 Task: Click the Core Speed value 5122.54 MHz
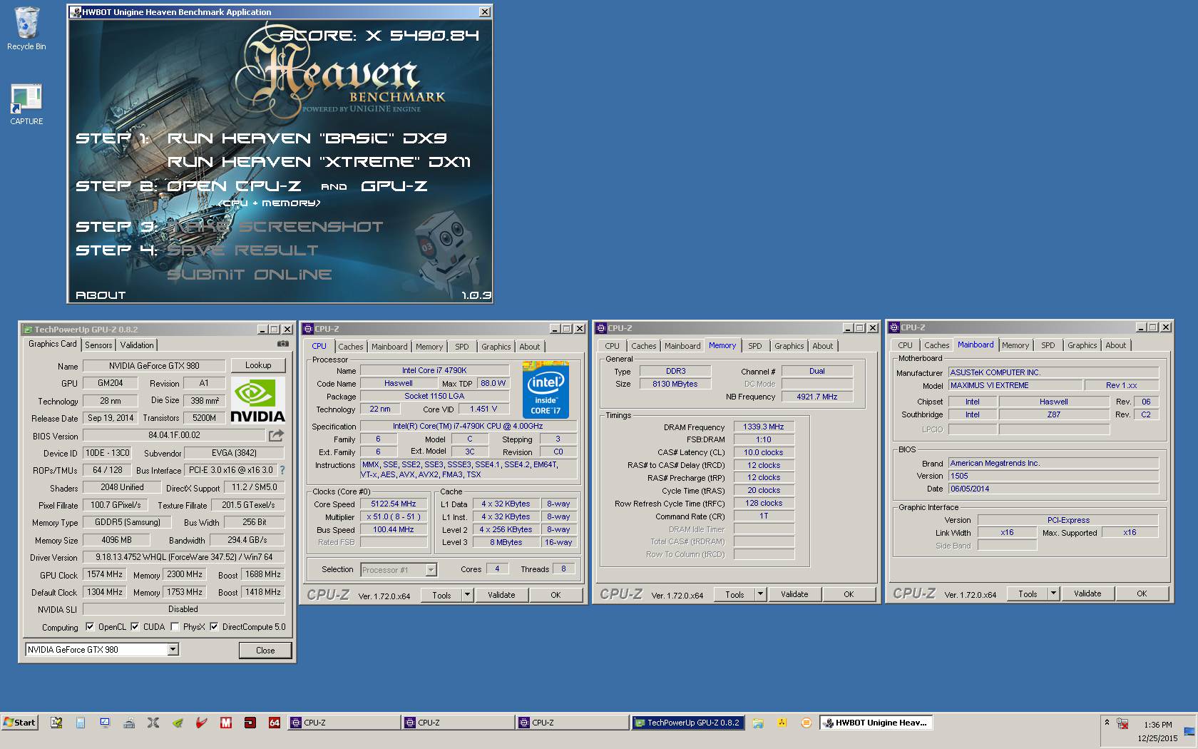click(x=394, y=504)
